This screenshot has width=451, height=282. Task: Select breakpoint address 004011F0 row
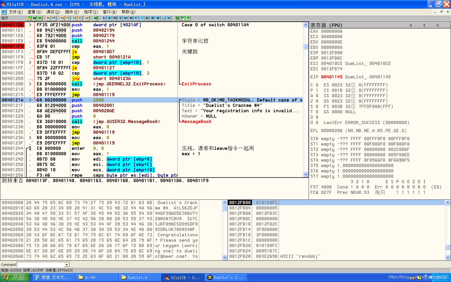(13, 46)
